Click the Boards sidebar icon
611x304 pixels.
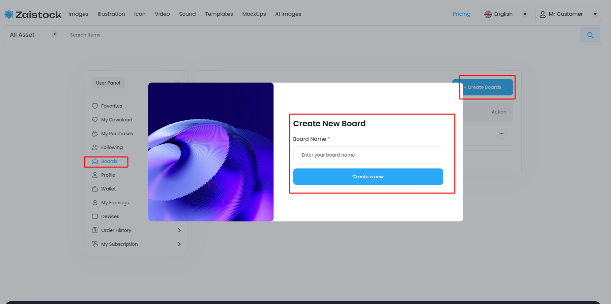coord(95,161)
